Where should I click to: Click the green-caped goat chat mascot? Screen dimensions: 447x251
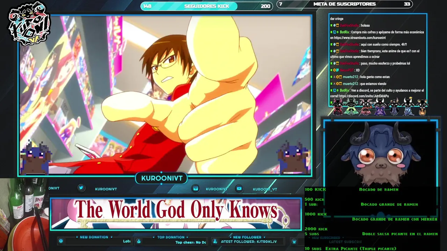(351, 107)
